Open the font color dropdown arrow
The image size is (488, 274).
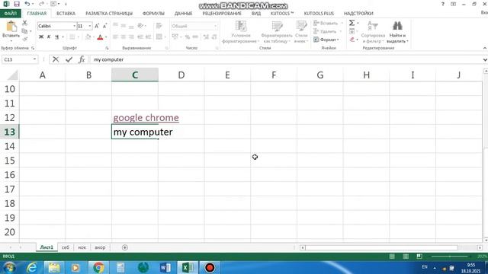click(x=106, y=37)
